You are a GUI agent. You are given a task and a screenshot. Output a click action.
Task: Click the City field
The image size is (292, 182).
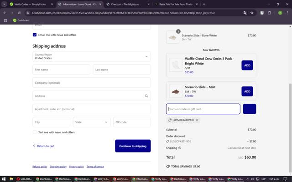[x=51, y=122]
